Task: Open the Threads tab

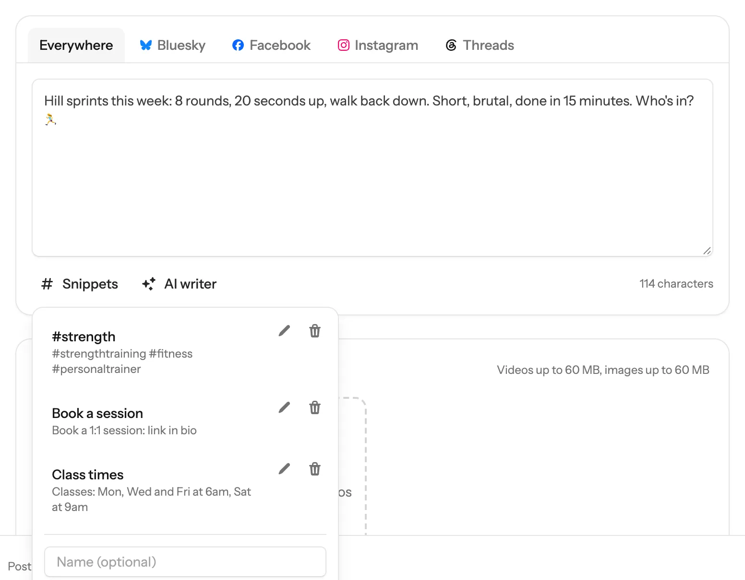Action: (480, 45)
